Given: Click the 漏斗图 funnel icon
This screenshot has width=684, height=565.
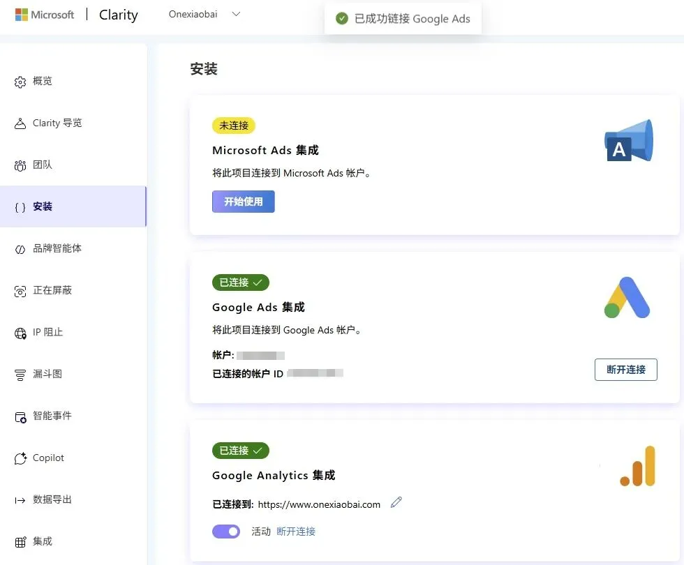Looking at the screenshot, I should (x=20, y=375).
